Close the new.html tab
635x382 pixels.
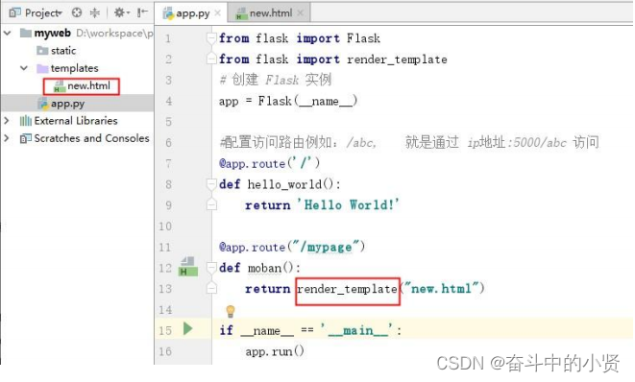(x=300, y=12)
